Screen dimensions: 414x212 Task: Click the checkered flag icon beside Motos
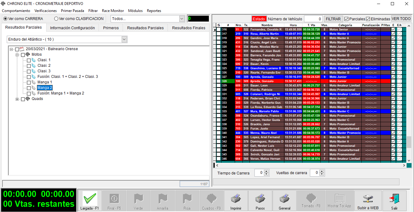28,54
